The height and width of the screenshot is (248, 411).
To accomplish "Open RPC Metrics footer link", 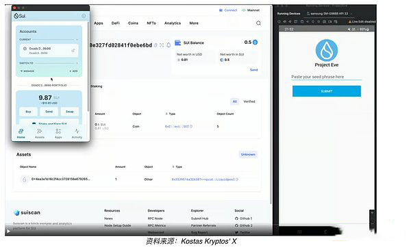I will tap(157, 225).
